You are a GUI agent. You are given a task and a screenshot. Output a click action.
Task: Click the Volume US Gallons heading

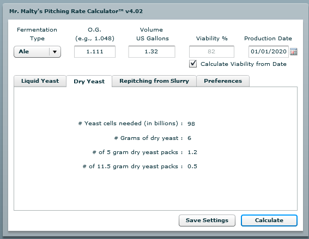[153, 34]
